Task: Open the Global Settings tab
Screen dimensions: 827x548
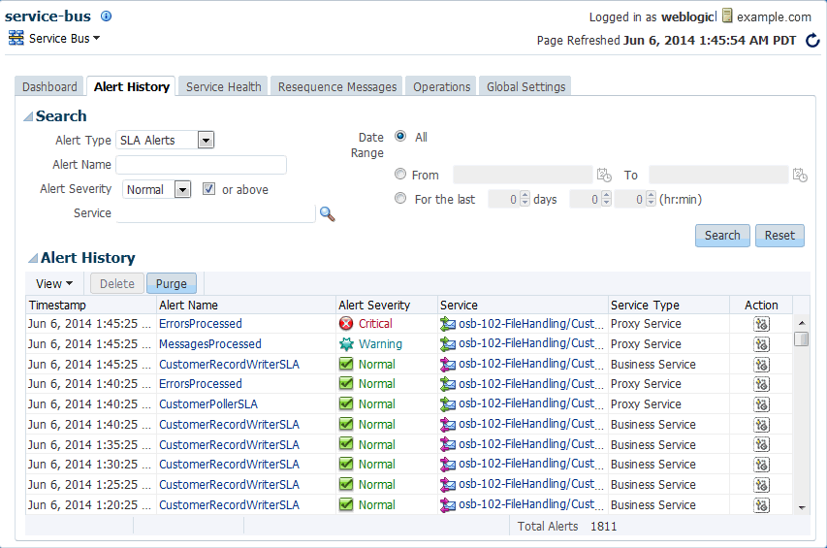Action: tap(525, 86)
